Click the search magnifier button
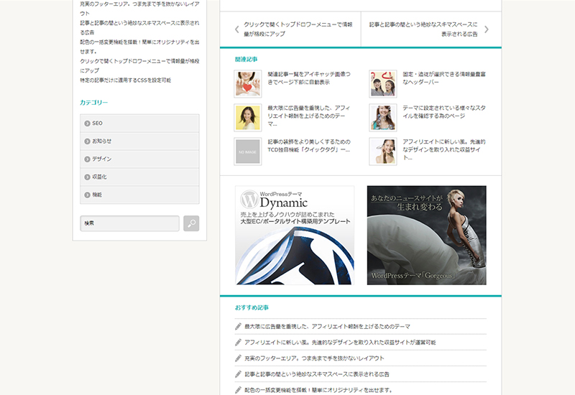Image resolution: width=575 pixels, height=395 pixels. click(x=191, y=223)
